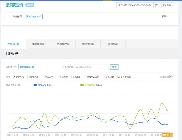This screenshot has width=182, height=140.
Task: Enable the 点击人气 indicator checkbox
Action: [43, 77]
